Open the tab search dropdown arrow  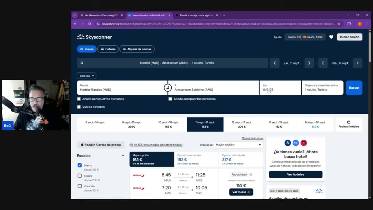point(75,15)
